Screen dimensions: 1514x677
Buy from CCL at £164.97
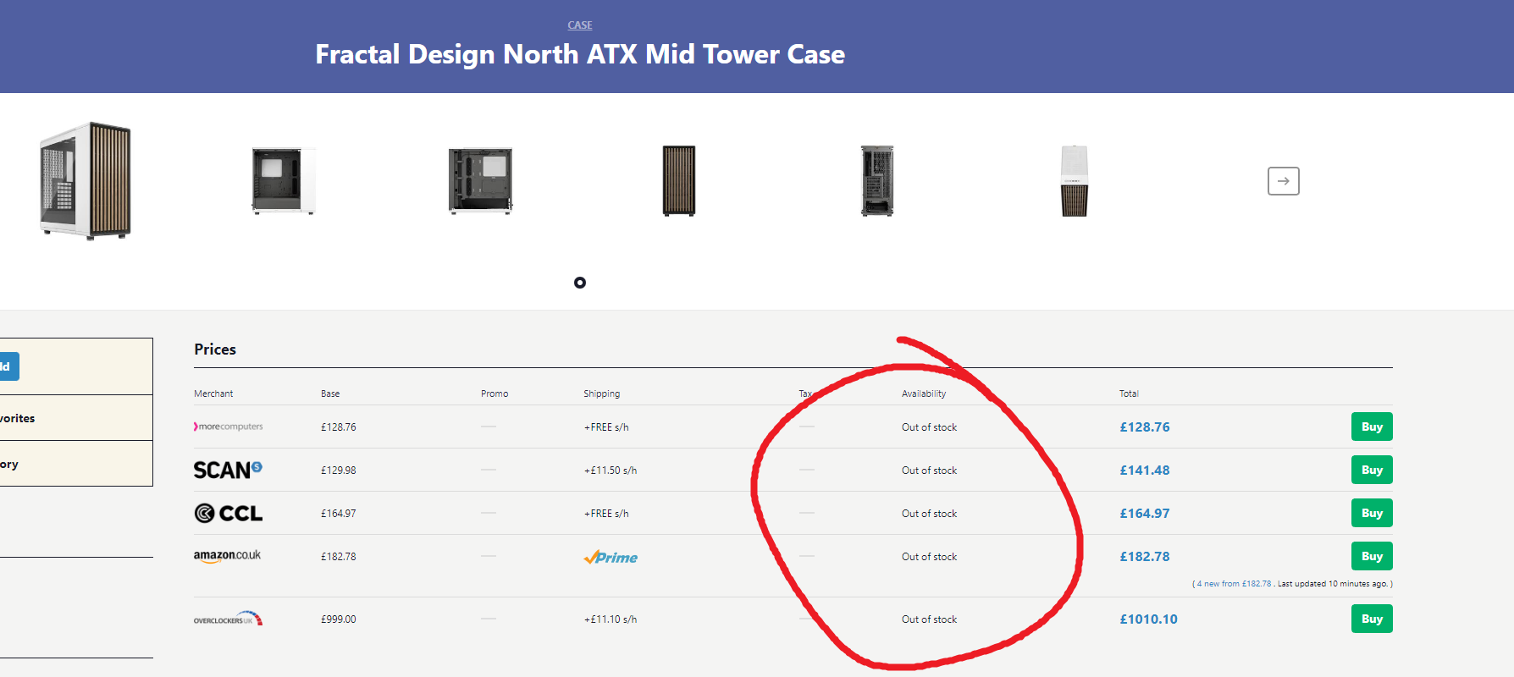[1372, 513]
